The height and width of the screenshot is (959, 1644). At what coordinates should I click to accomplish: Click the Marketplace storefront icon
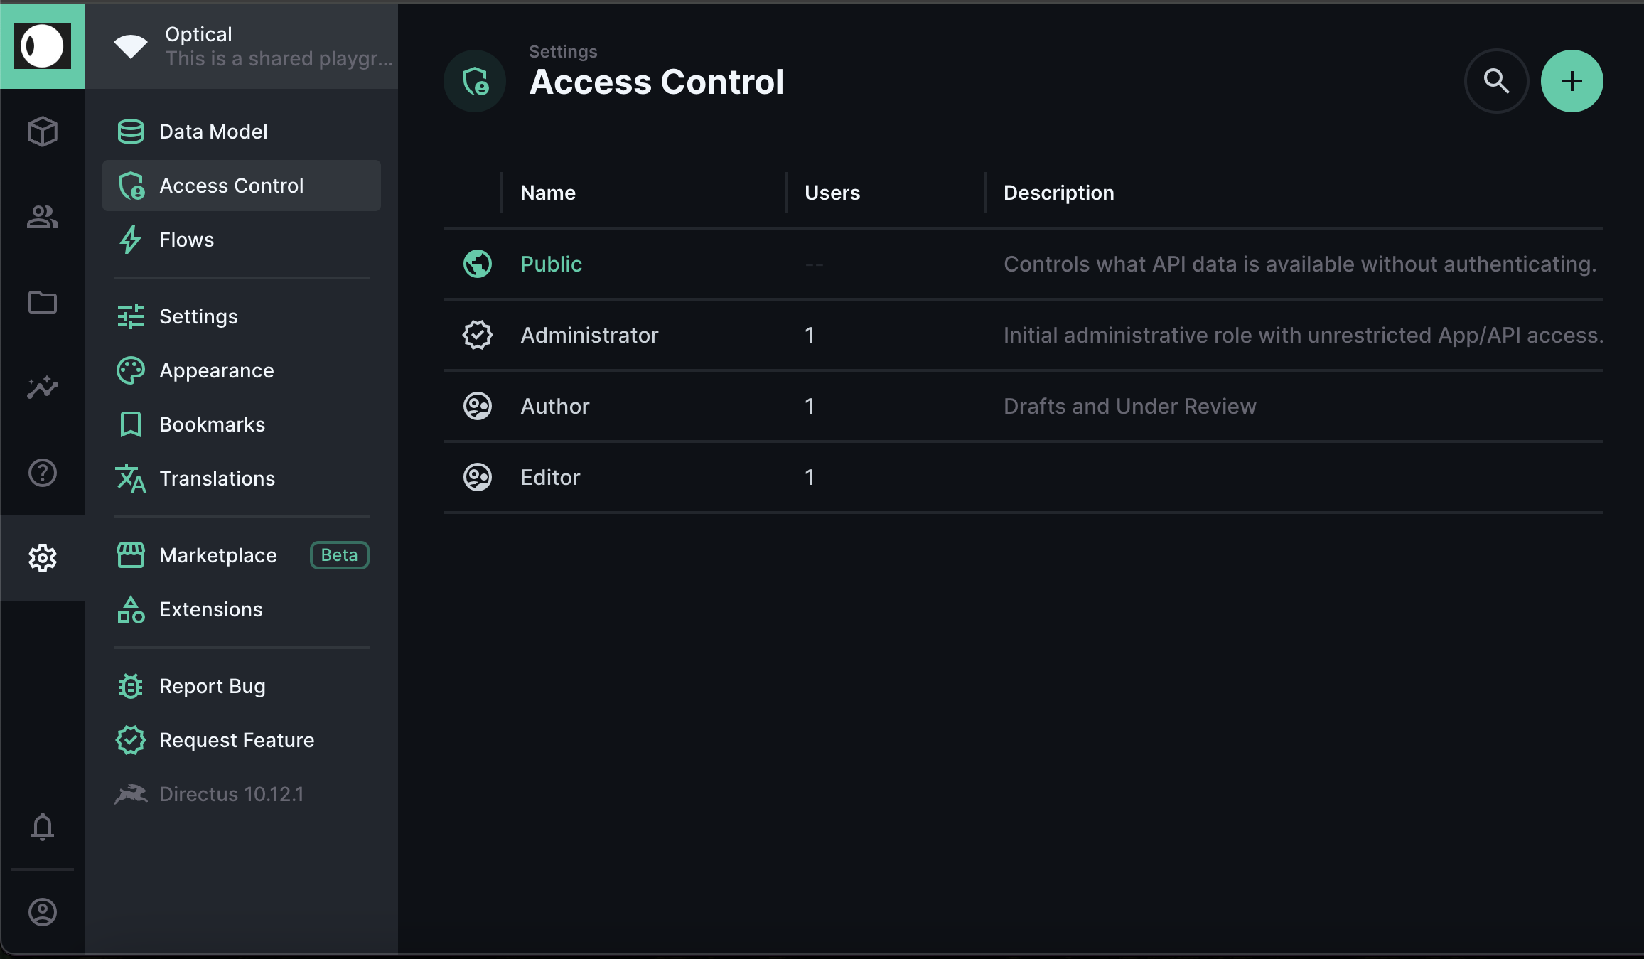131,555
